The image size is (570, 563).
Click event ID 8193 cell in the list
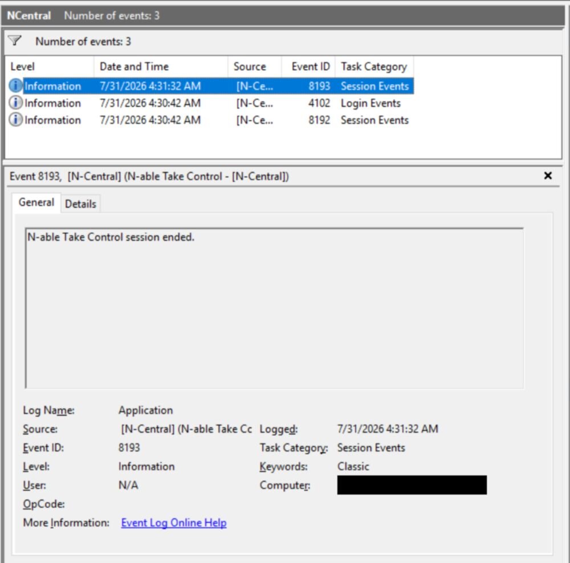319,86
